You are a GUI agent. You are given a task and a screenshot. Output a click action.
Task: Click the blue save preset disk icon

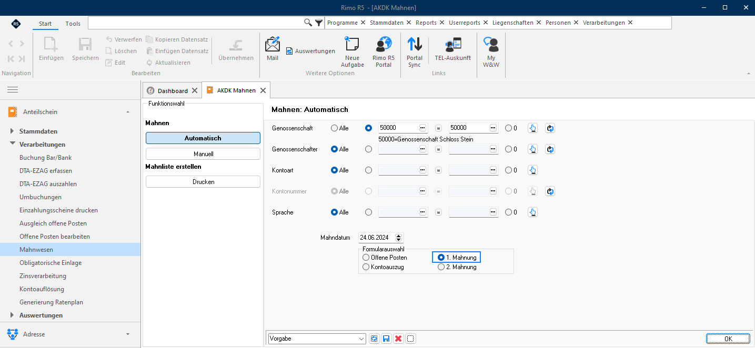[x=386, y=339]
